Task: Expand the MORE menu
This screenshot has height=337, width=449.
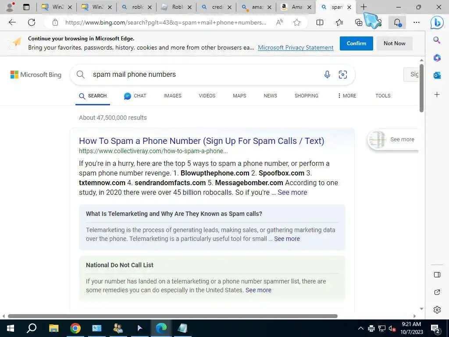Action: point(347,96)
